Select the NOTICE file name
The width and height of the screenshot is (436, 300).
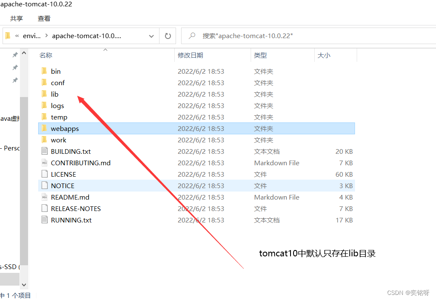63,186
